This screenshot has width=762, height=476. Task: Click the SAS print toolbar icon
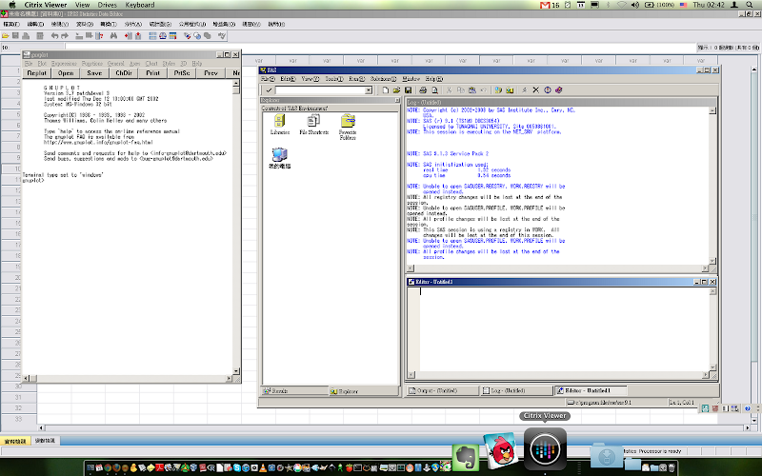[x=421, y=90]
